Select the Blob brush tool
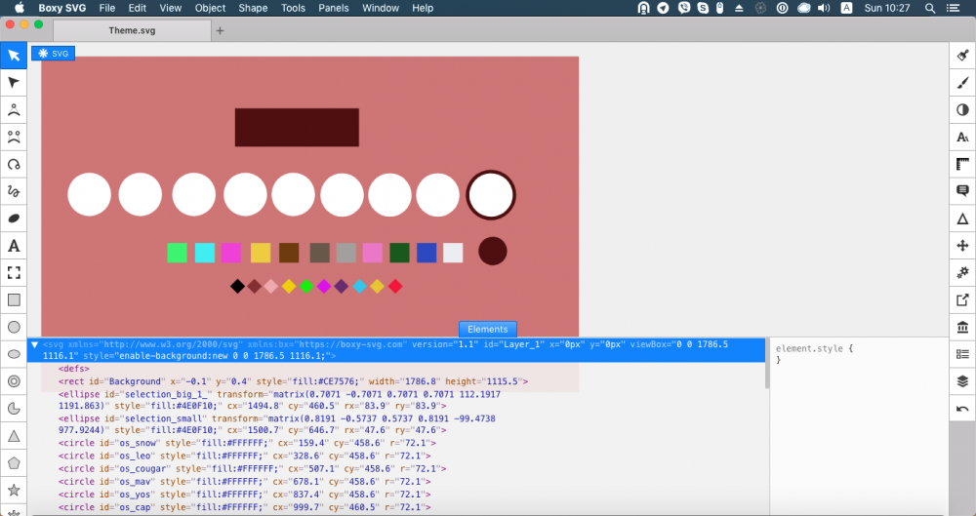976x516 pixels. tap(14, 218)
